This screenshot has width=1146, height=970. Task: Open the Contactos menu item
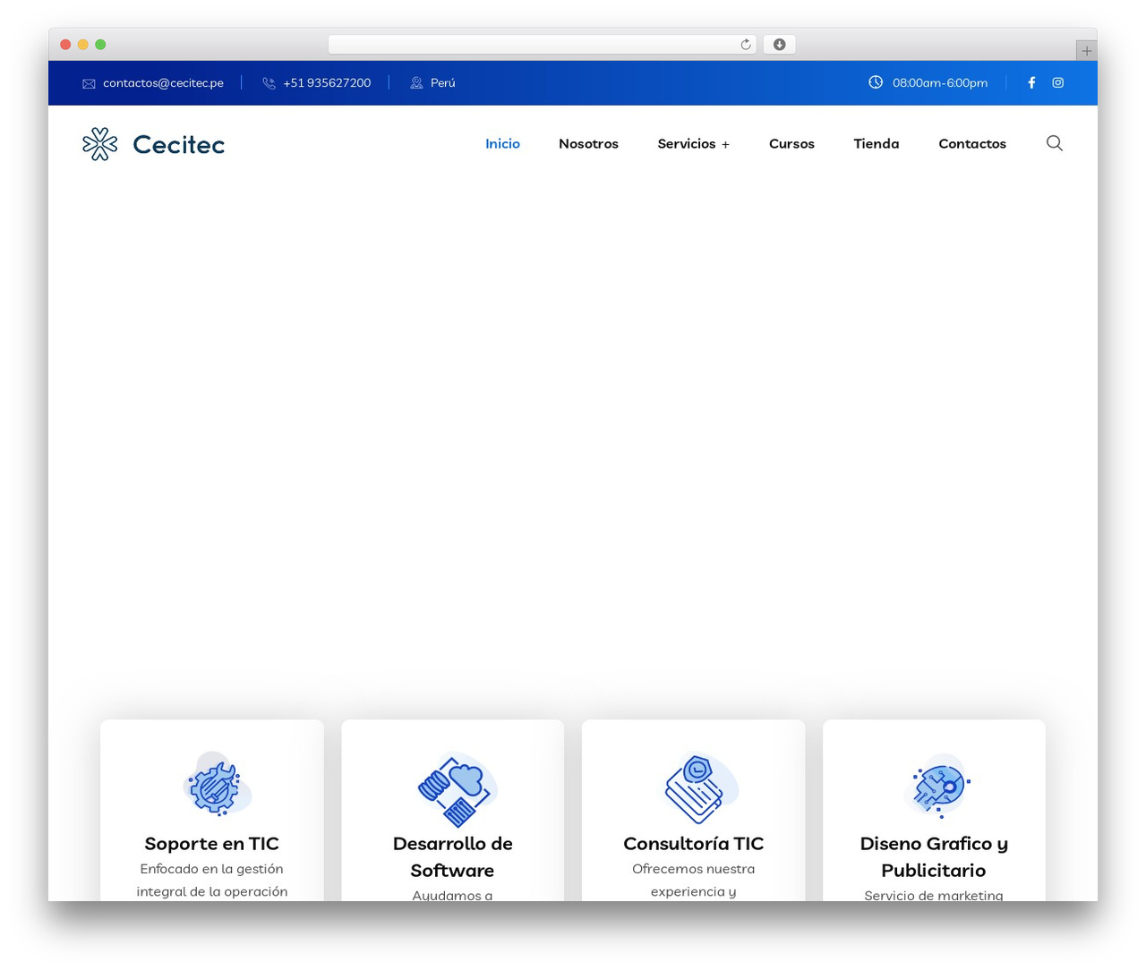coord(972,144)
